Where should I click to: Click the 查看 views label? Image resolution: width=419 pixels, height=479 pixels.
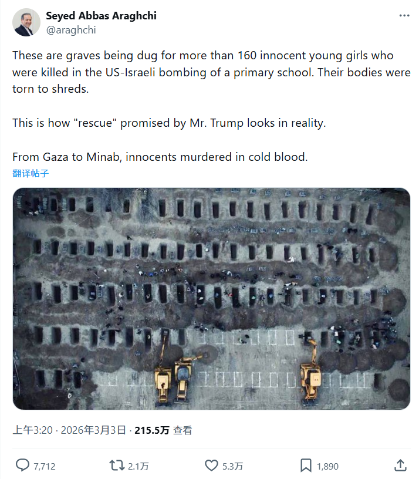(183, 430)
